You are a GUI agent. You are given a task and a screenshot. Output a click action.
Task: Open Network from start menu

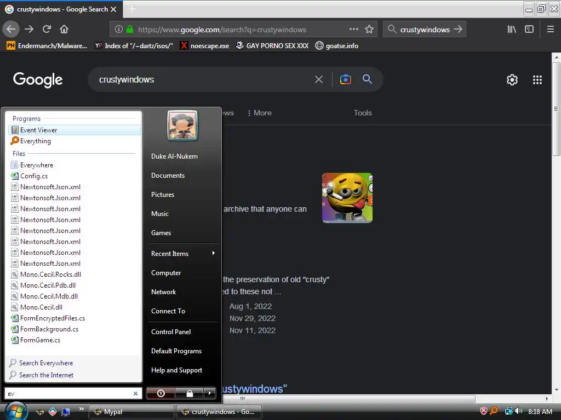click(163, 292)
